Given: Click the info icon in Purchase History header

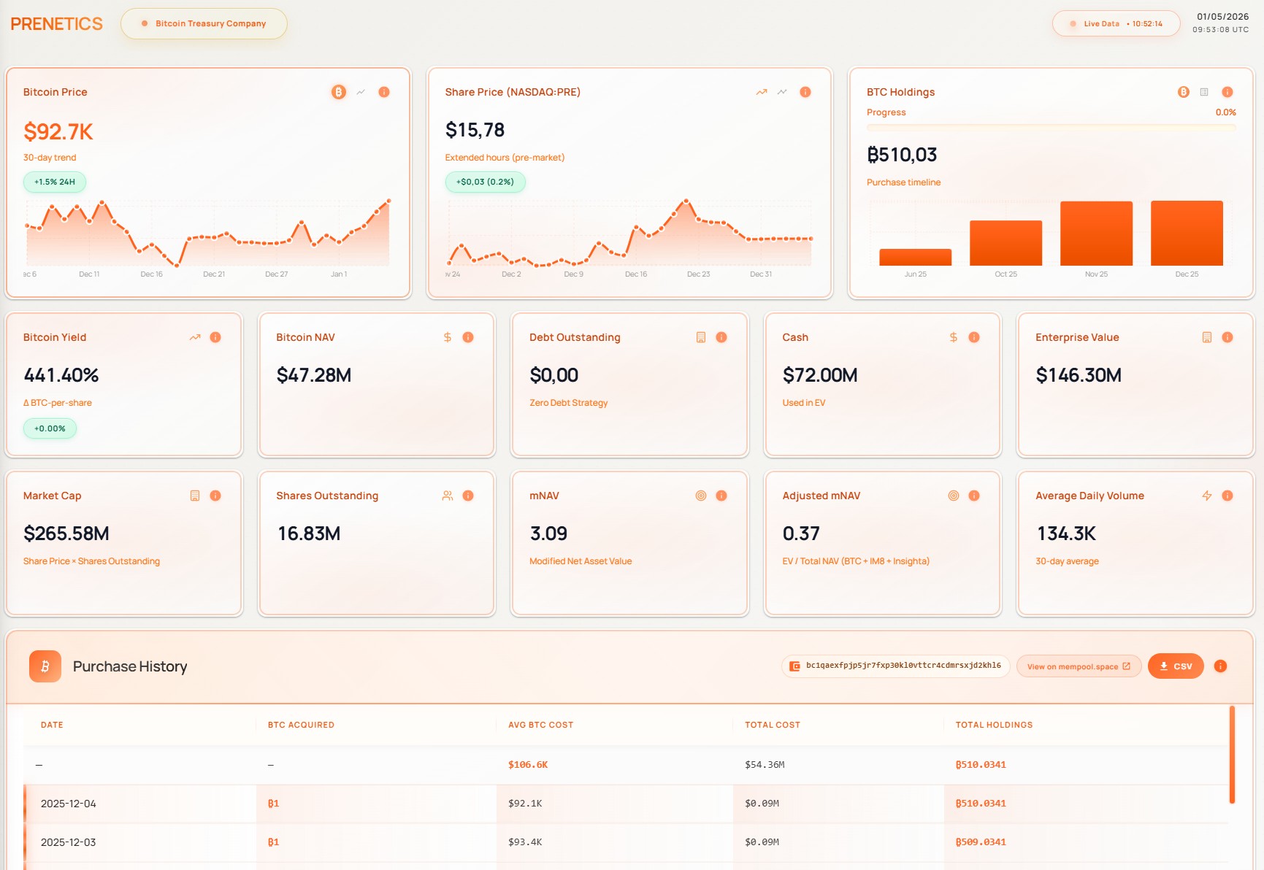Looking at the screenshot, I should pos(1219,666).
